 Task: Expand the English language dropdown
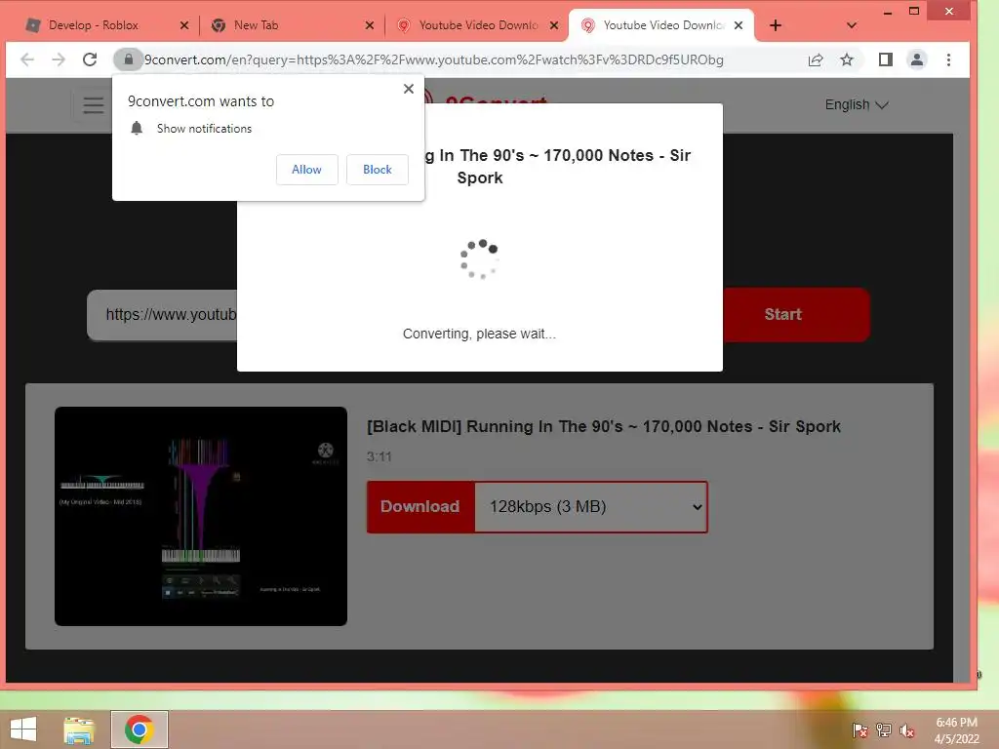(x=857, y=105)
